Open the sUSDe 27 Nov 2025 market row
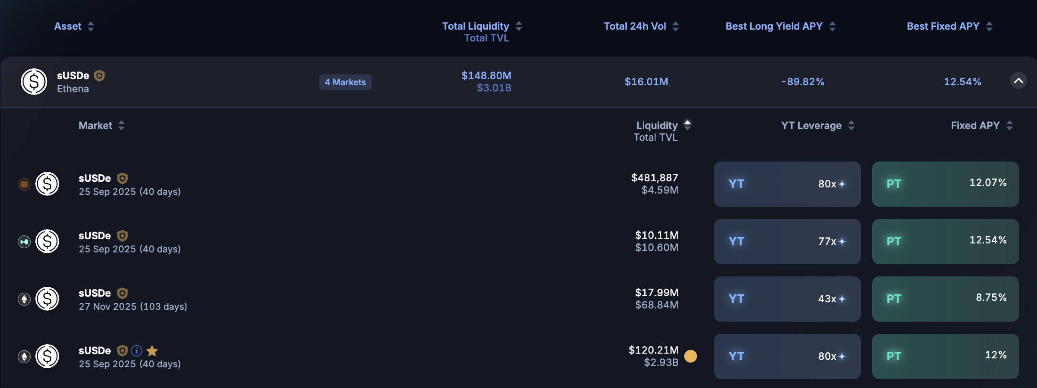This screenshot has height=388, width=1037. click(x=133, y=299)
